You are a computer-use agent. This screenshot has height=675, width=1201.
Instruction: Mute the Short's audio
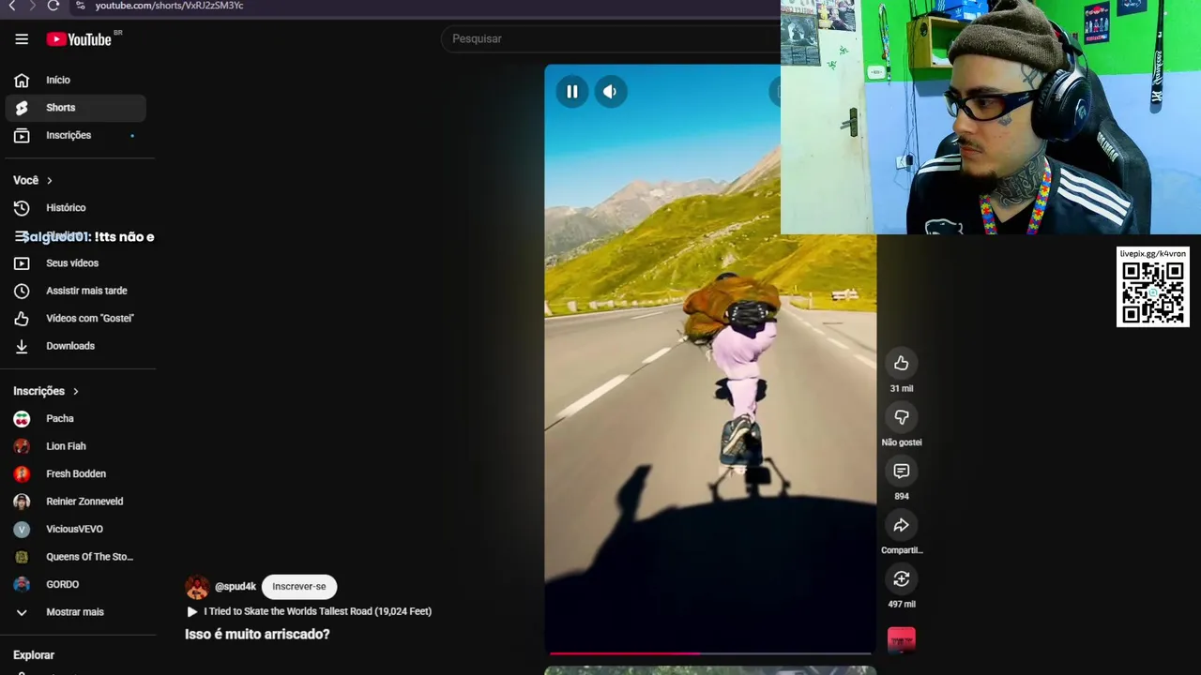(611, 91)
